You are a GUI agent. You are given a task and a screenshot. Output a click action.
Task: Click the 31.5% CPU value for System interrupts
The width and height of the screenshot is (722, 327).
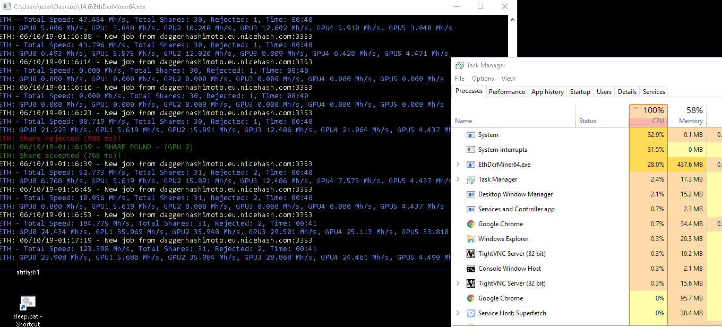click(655, 150)
